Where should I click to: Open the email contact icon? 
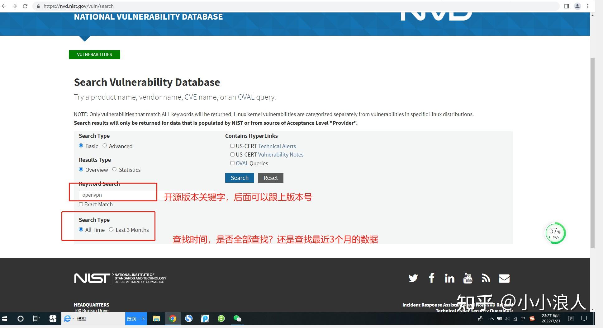pos(504,278)
